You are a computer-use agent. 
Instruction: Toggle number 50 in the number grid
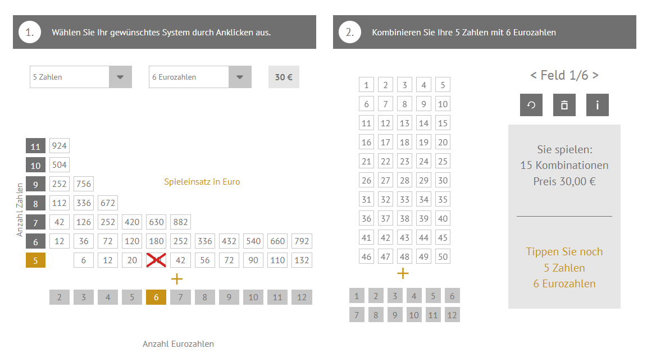(x=443, y=256)
